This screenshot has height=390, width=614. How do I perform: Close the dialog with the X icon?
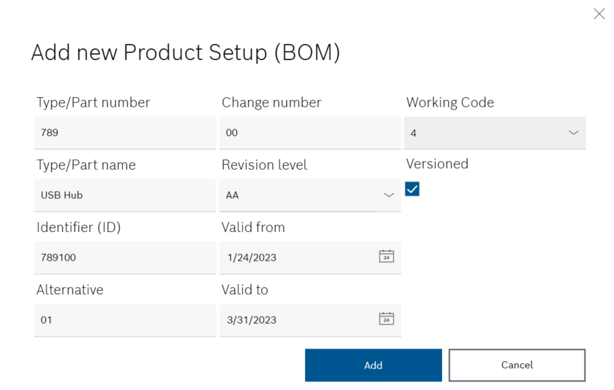coord(598,14)
